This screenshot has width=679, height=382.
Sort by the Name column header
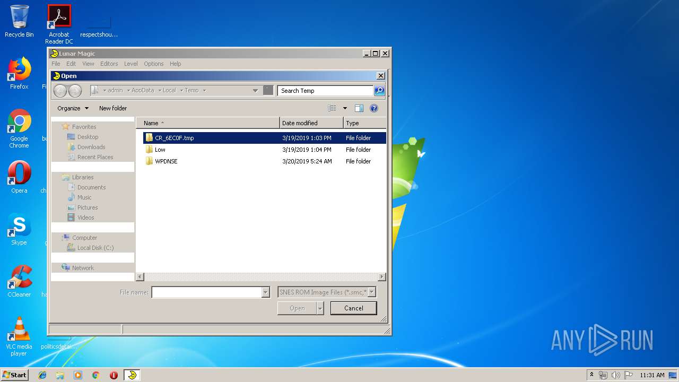coord(208,123)
